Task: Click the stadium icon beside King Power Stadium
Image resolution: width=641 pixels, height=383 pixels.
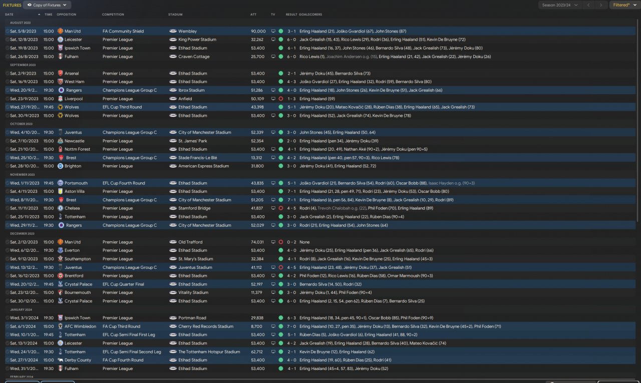Action: pos(173,40)
